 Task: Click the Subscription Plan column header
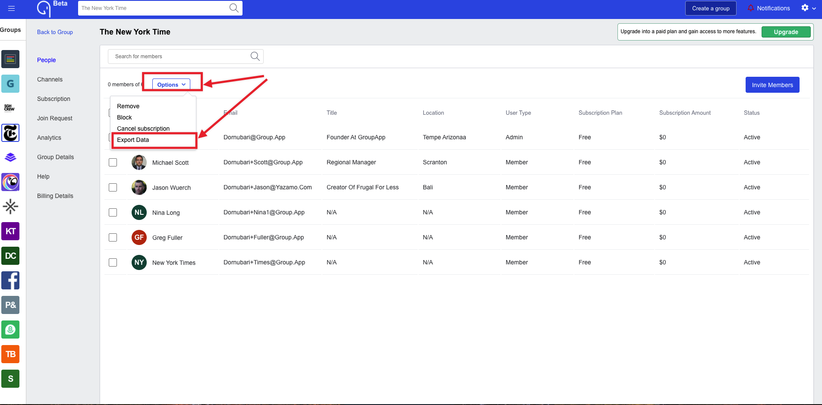coord(600,113)
